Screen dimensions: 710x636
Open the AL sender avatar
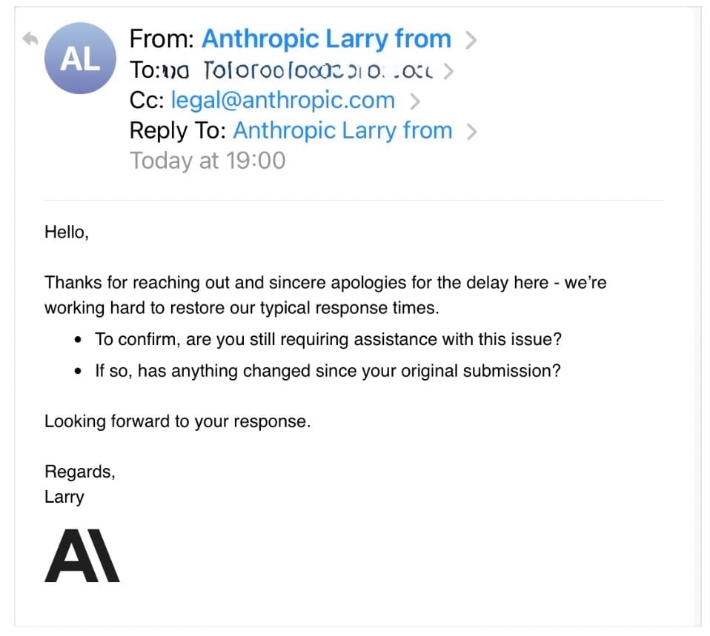80,59
